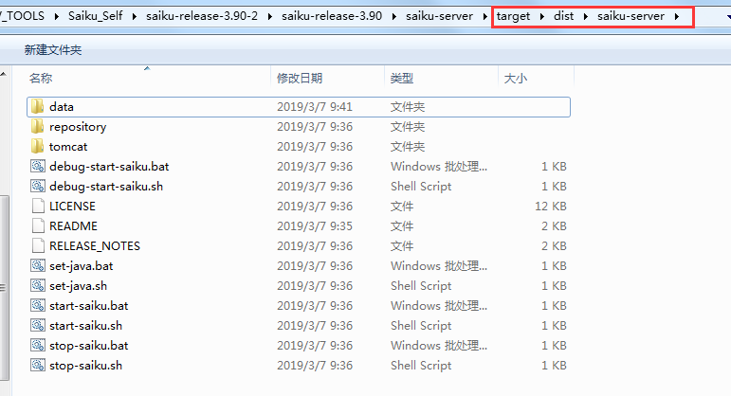731x396 pixels.
Task: Click the data folder date 2019/3/7 9:41
Action: (315, 107)
